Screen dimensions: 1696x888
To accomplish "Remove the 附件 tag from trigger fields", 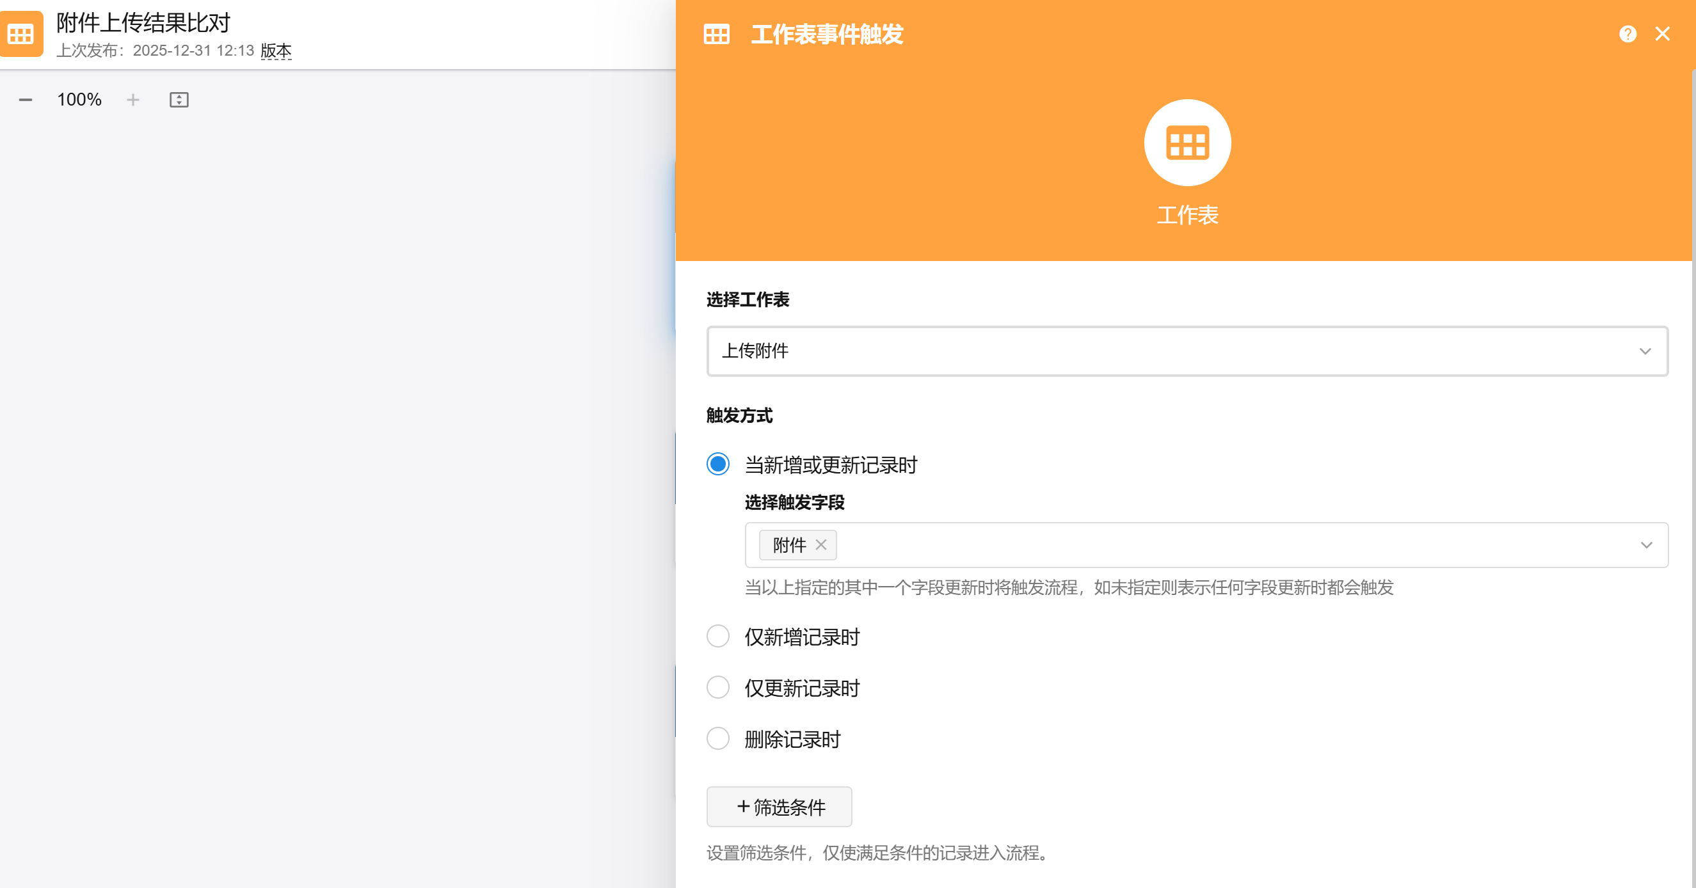I will (821, 545).
